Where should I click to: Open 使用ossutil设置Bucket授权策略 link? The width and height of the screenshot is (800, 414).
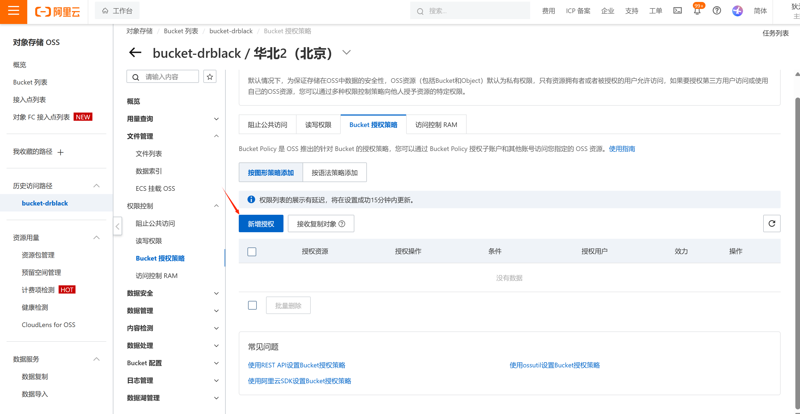tap(554, 365)
